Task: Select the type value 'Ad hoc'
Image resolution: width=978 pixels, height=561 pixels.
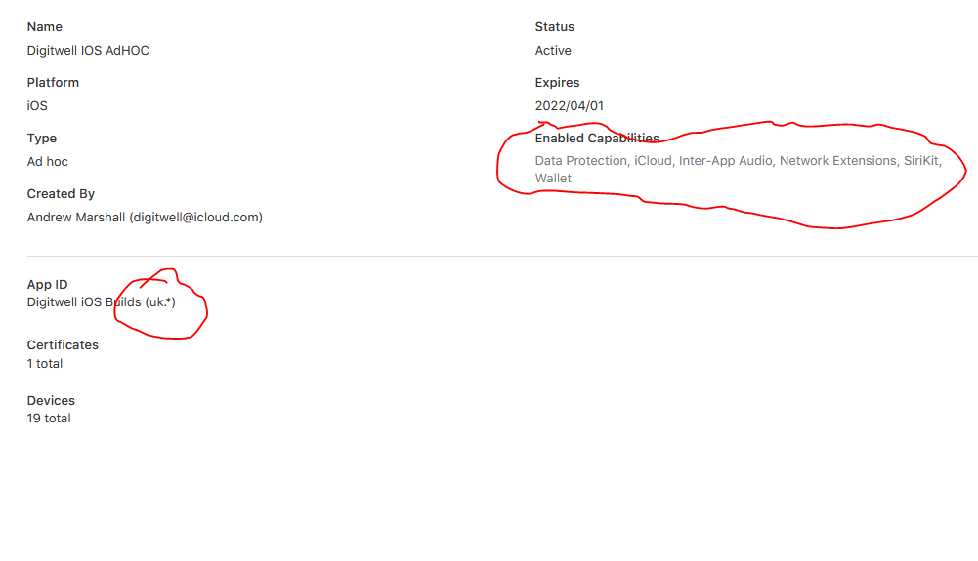Action: [48, 162]
